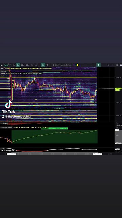
Task: Select the CVD+ indicator label
Action: 4,123
